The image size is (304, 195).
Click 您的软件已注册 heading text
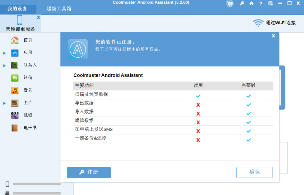tap(115, 42)
